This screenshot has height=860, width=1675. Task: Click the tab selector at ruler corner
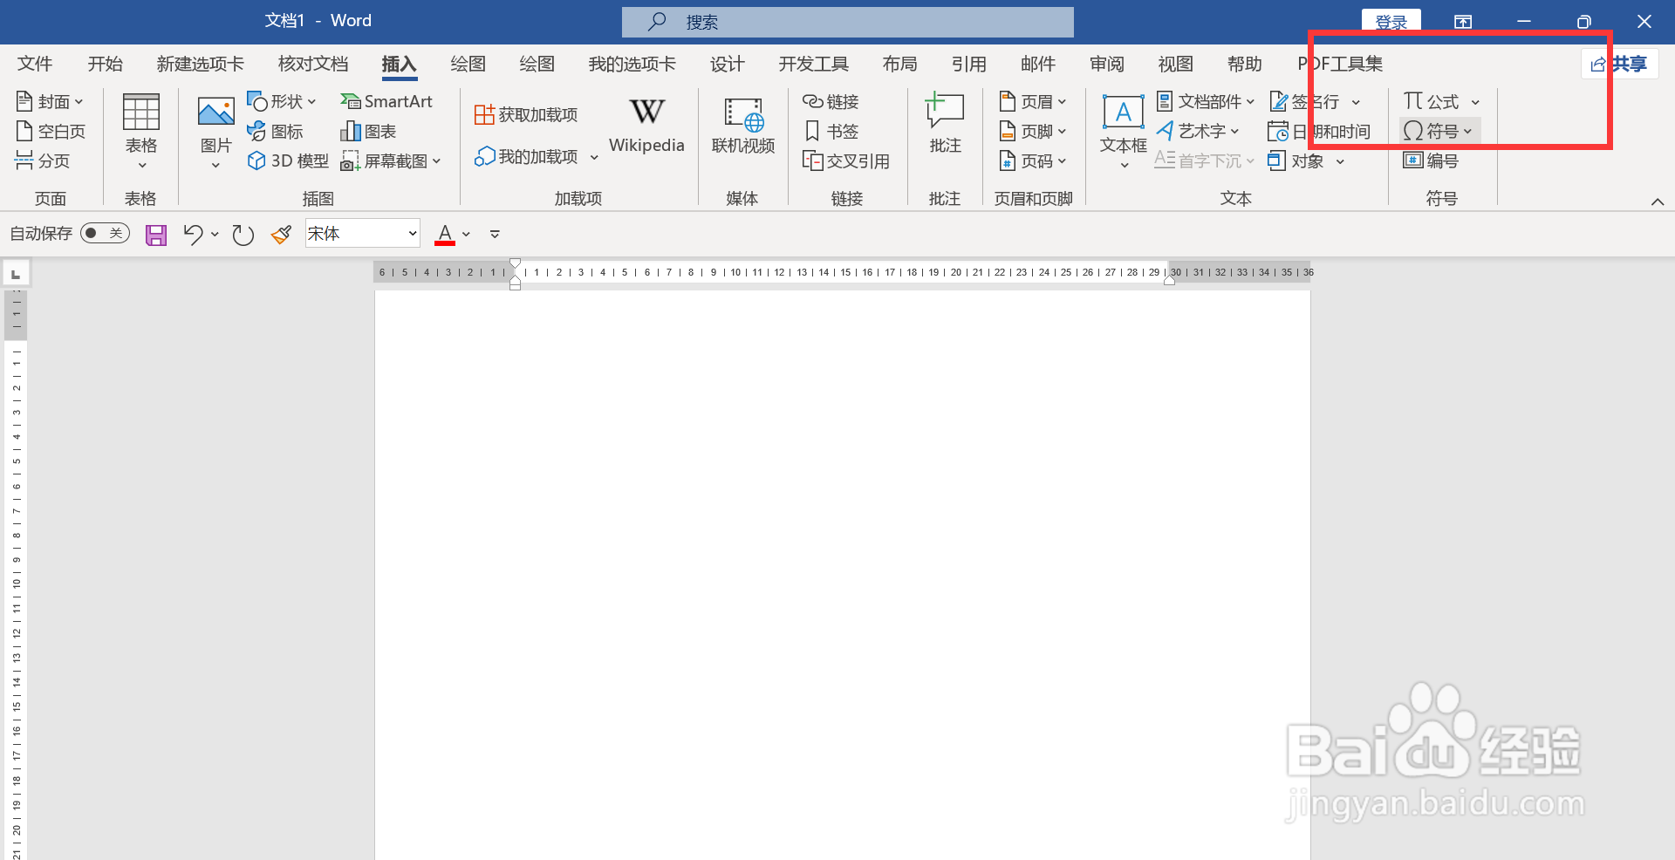click(16, 274)
